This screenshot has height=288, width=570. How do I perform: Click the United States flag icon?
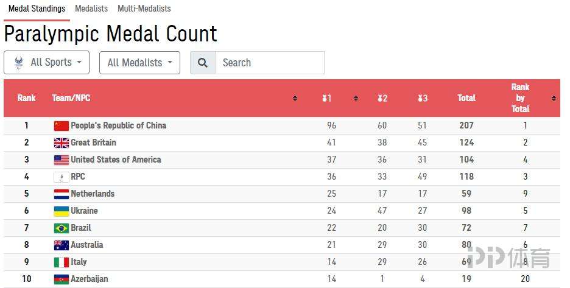click(x=62, y=160)
